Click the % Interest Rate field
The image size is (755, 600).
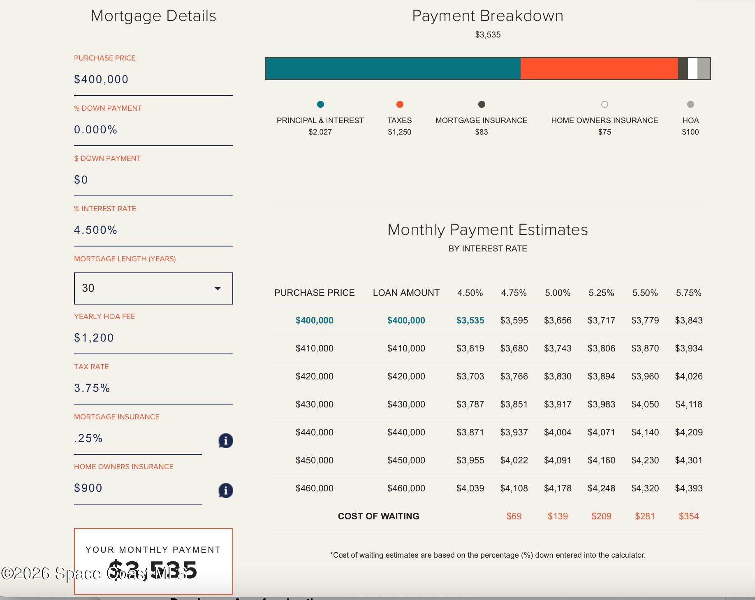153,230
